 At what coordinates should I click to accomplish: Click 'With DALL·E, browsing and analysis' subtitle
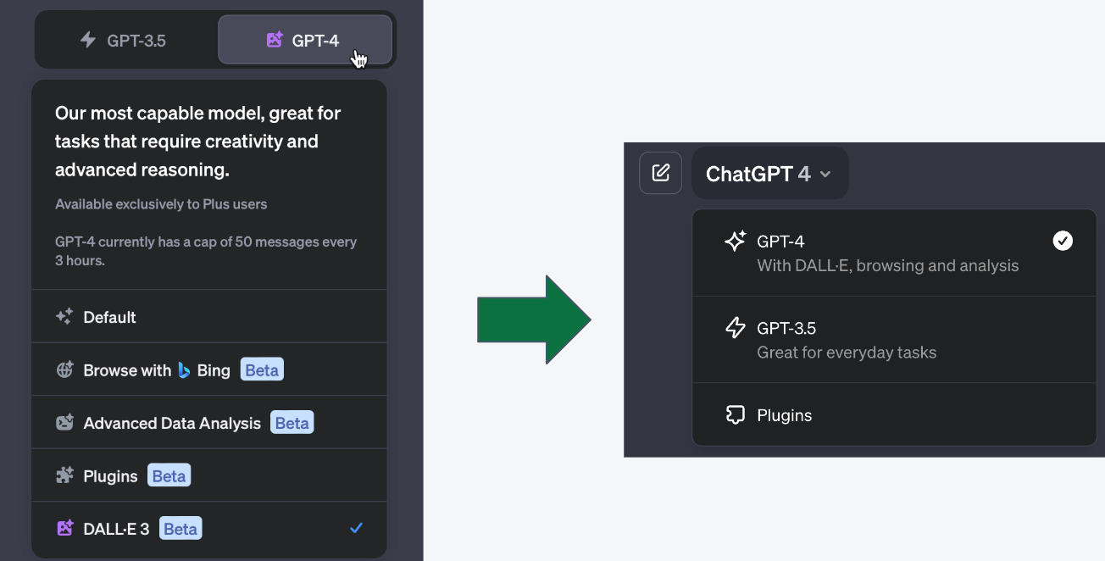point(888,265)
